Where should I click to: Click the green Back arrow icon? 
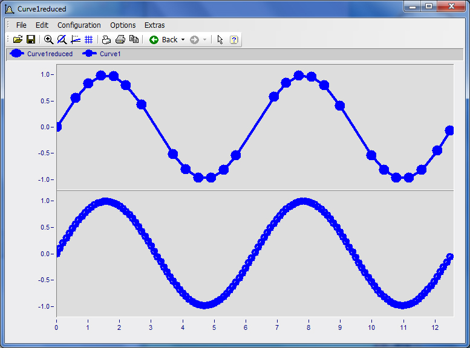tap(154, 39)
